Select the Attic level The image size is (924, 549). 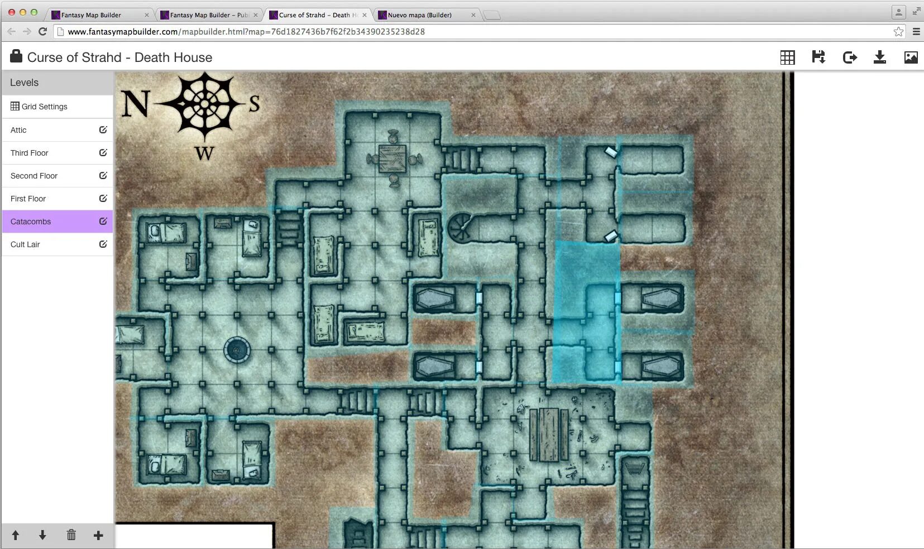coord(58,130)
